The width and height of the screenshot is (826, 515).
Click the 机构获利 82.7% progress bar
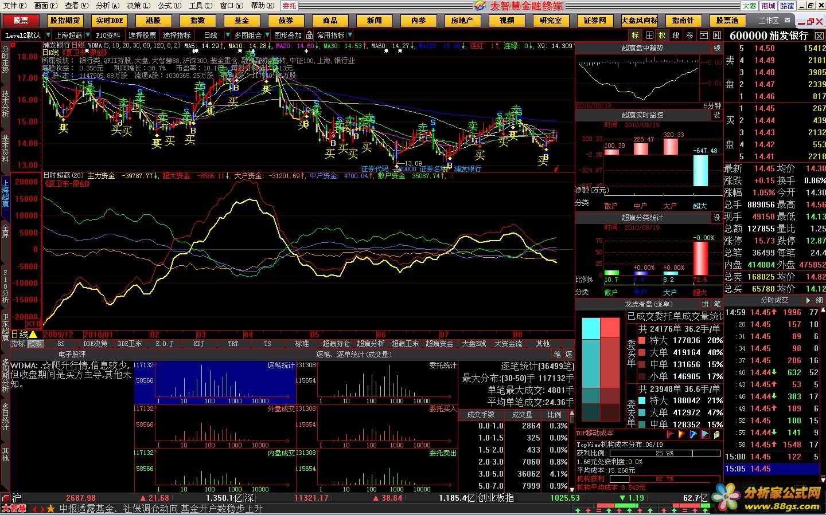tap(665, 479)
